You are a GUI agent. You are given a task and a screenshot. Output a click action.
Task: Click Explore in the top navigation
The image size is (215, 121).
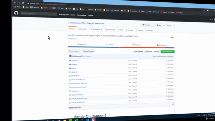[90, 15]
